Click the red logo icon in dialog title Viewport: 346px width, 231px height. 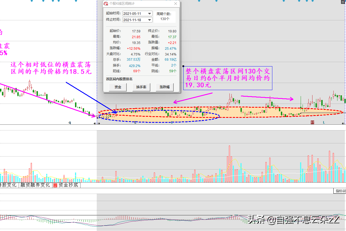[x=106, y=4]
